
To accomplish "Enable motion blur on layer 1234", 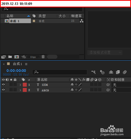I will pos(92,85).
